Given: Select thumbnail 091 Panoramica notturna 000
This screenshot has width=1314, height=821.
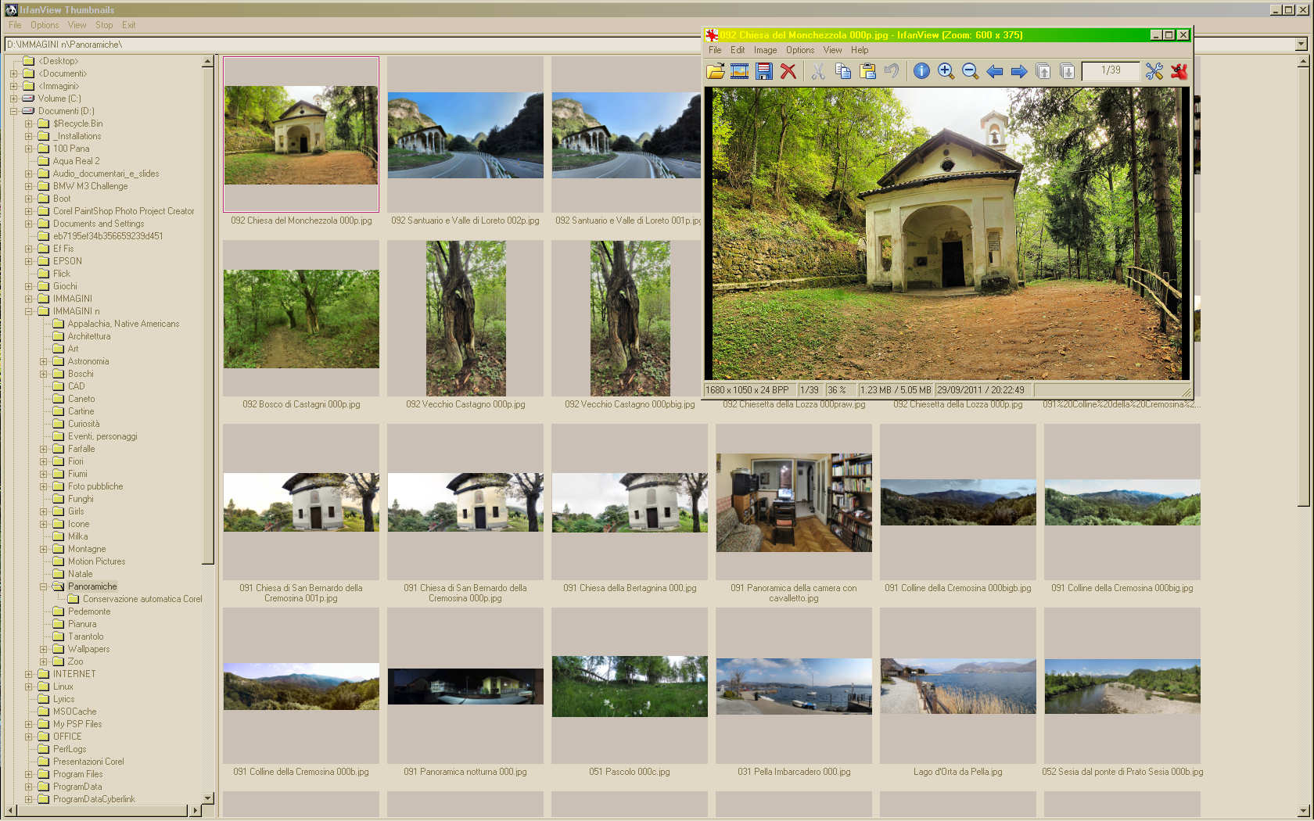Looking at the screenshot, I should pos(465,687).
